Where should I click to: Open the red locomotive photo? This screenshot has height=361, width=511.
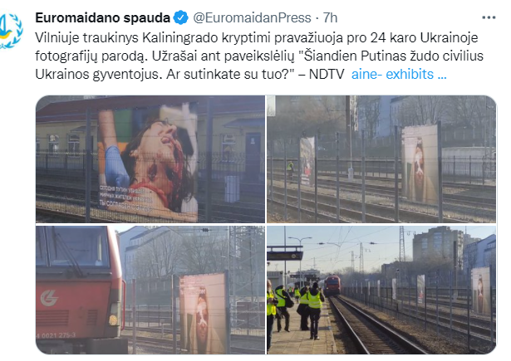[x=150, y=290]
